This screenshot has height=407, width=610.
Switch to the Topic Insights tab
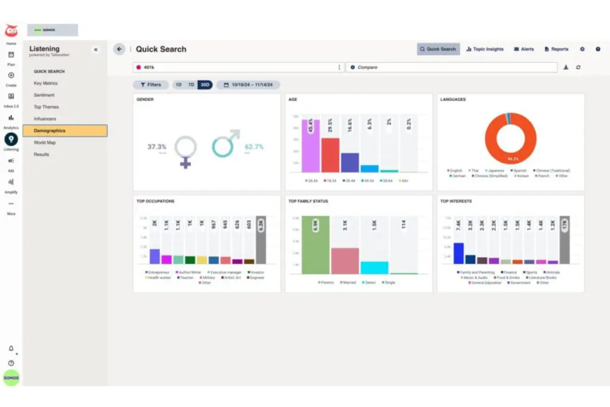point(485,49)
